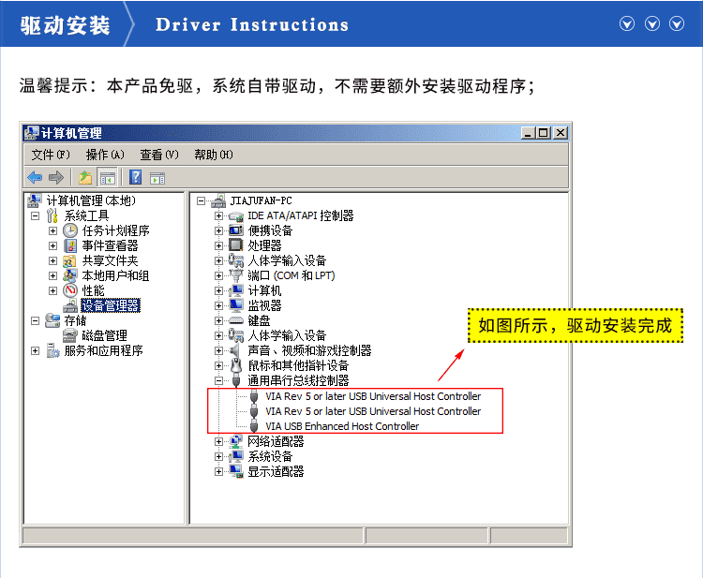
Task: Expand the 便携设备 node
Action: pos(218,231)
